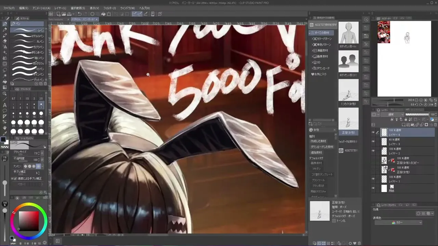Click ダウンロードした素材 tag button
Viewport: 438px width, 246px height.
(x=322, y=147)
